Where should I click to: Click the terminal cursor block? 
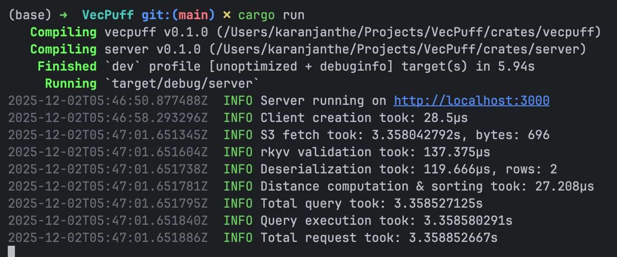[11, 251]
